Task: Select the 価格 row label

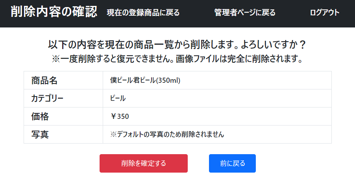Action: 40,117
